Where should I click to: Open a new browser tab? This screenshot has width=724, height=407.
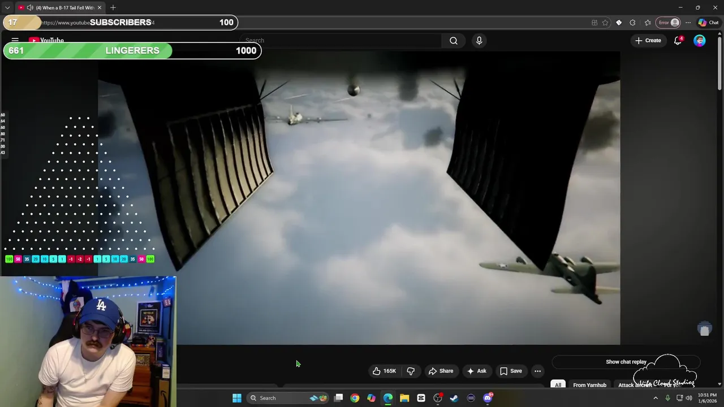113,7
